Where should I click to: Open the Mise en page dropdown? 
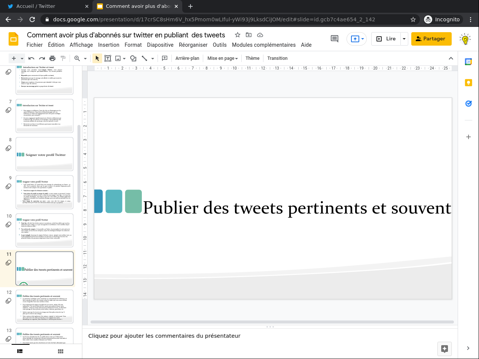point(223,58)
